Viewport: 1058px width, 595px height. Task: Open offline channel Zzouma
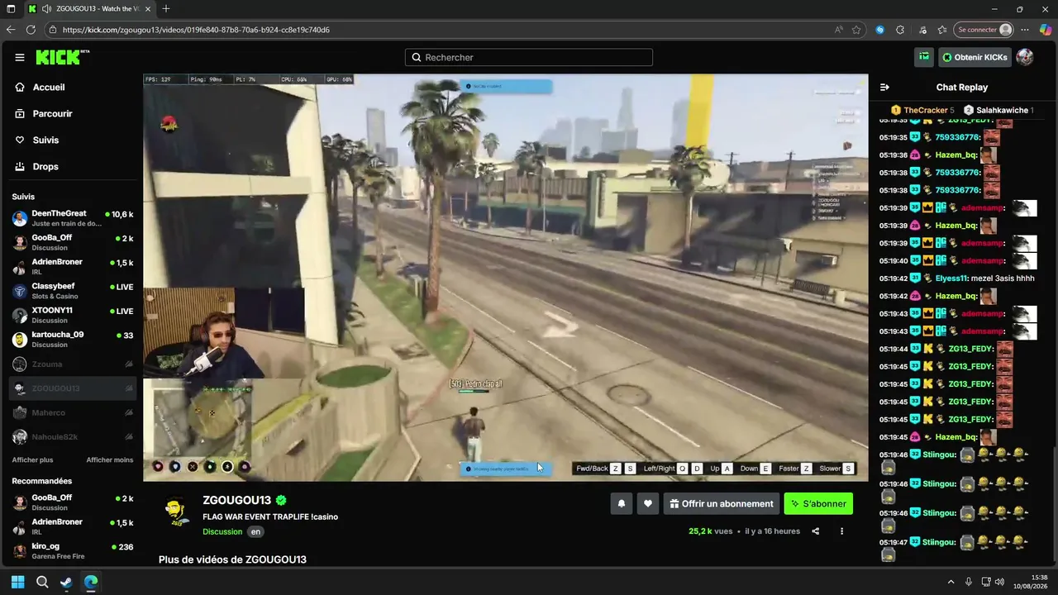pyautogui.click(x=72, y=364)
